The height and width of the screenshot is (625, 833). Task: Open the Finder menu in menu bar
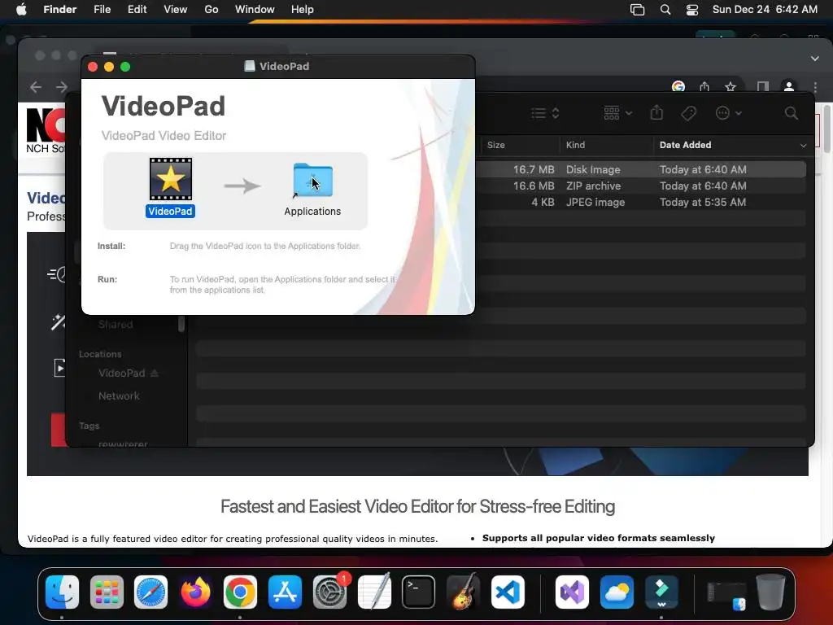click(60, 10)
